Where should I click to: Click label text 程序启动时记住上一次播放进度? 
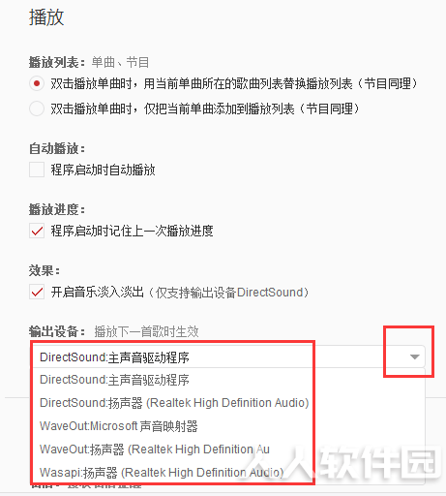(132, 231)
